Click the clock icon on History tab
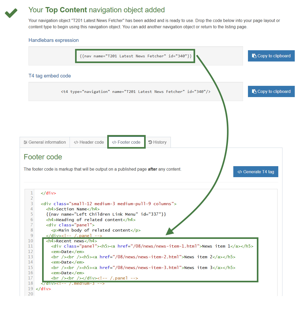Image resolution: width=300 pixels, height=314 pixels. pyautogui.click(x=150, y=142)
